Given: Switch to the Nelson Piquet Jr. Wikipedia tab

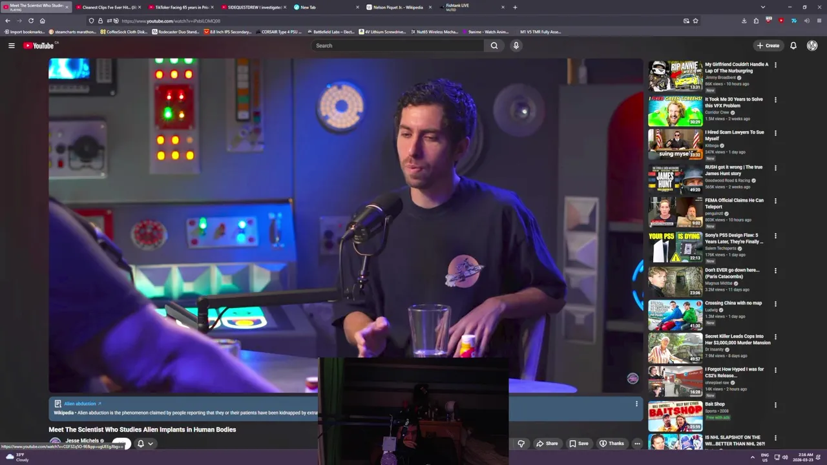Looking at the screenshot, I should click(397, 7).
